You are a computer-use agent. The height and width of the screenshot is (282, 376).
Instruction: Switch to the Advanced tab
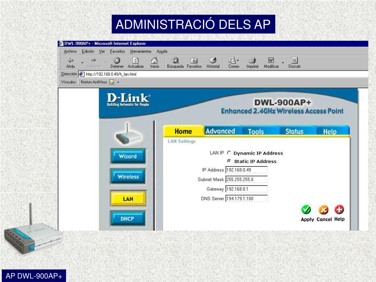(220, 131)
